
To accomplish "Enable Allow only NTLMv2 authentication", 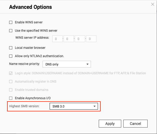I will click(11, 56).
